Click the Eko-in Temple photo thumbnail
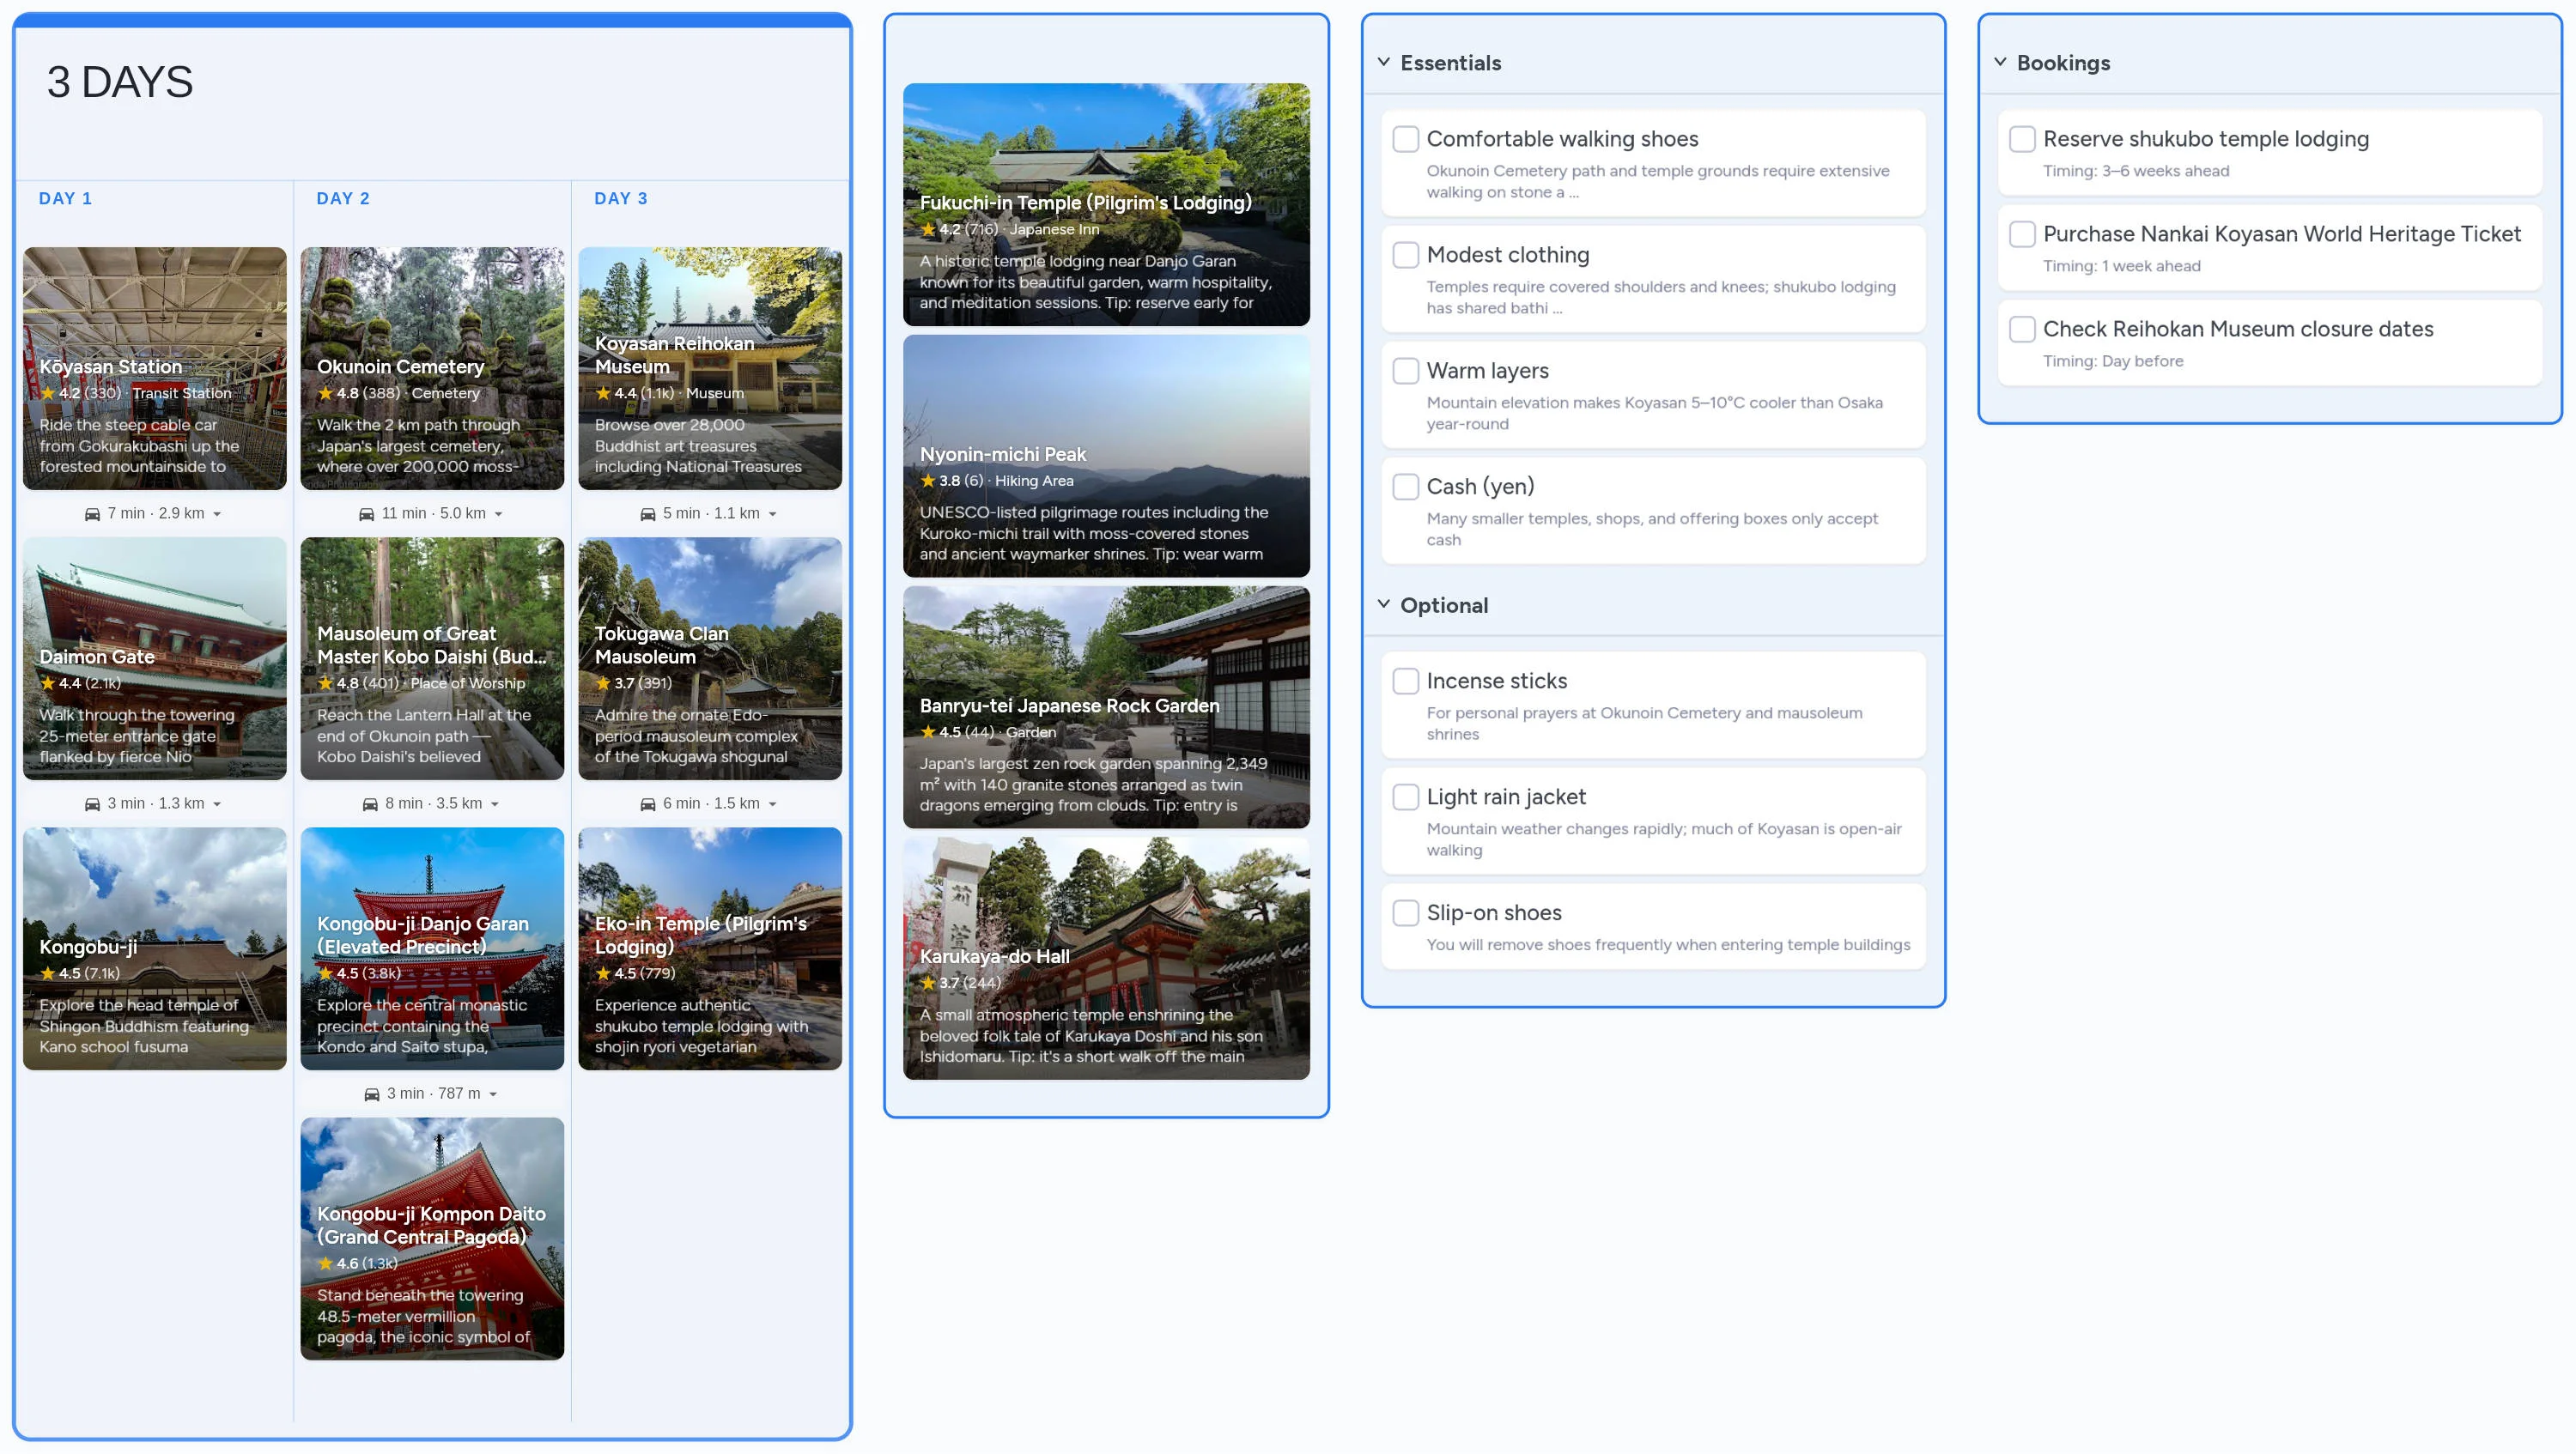 710,948
